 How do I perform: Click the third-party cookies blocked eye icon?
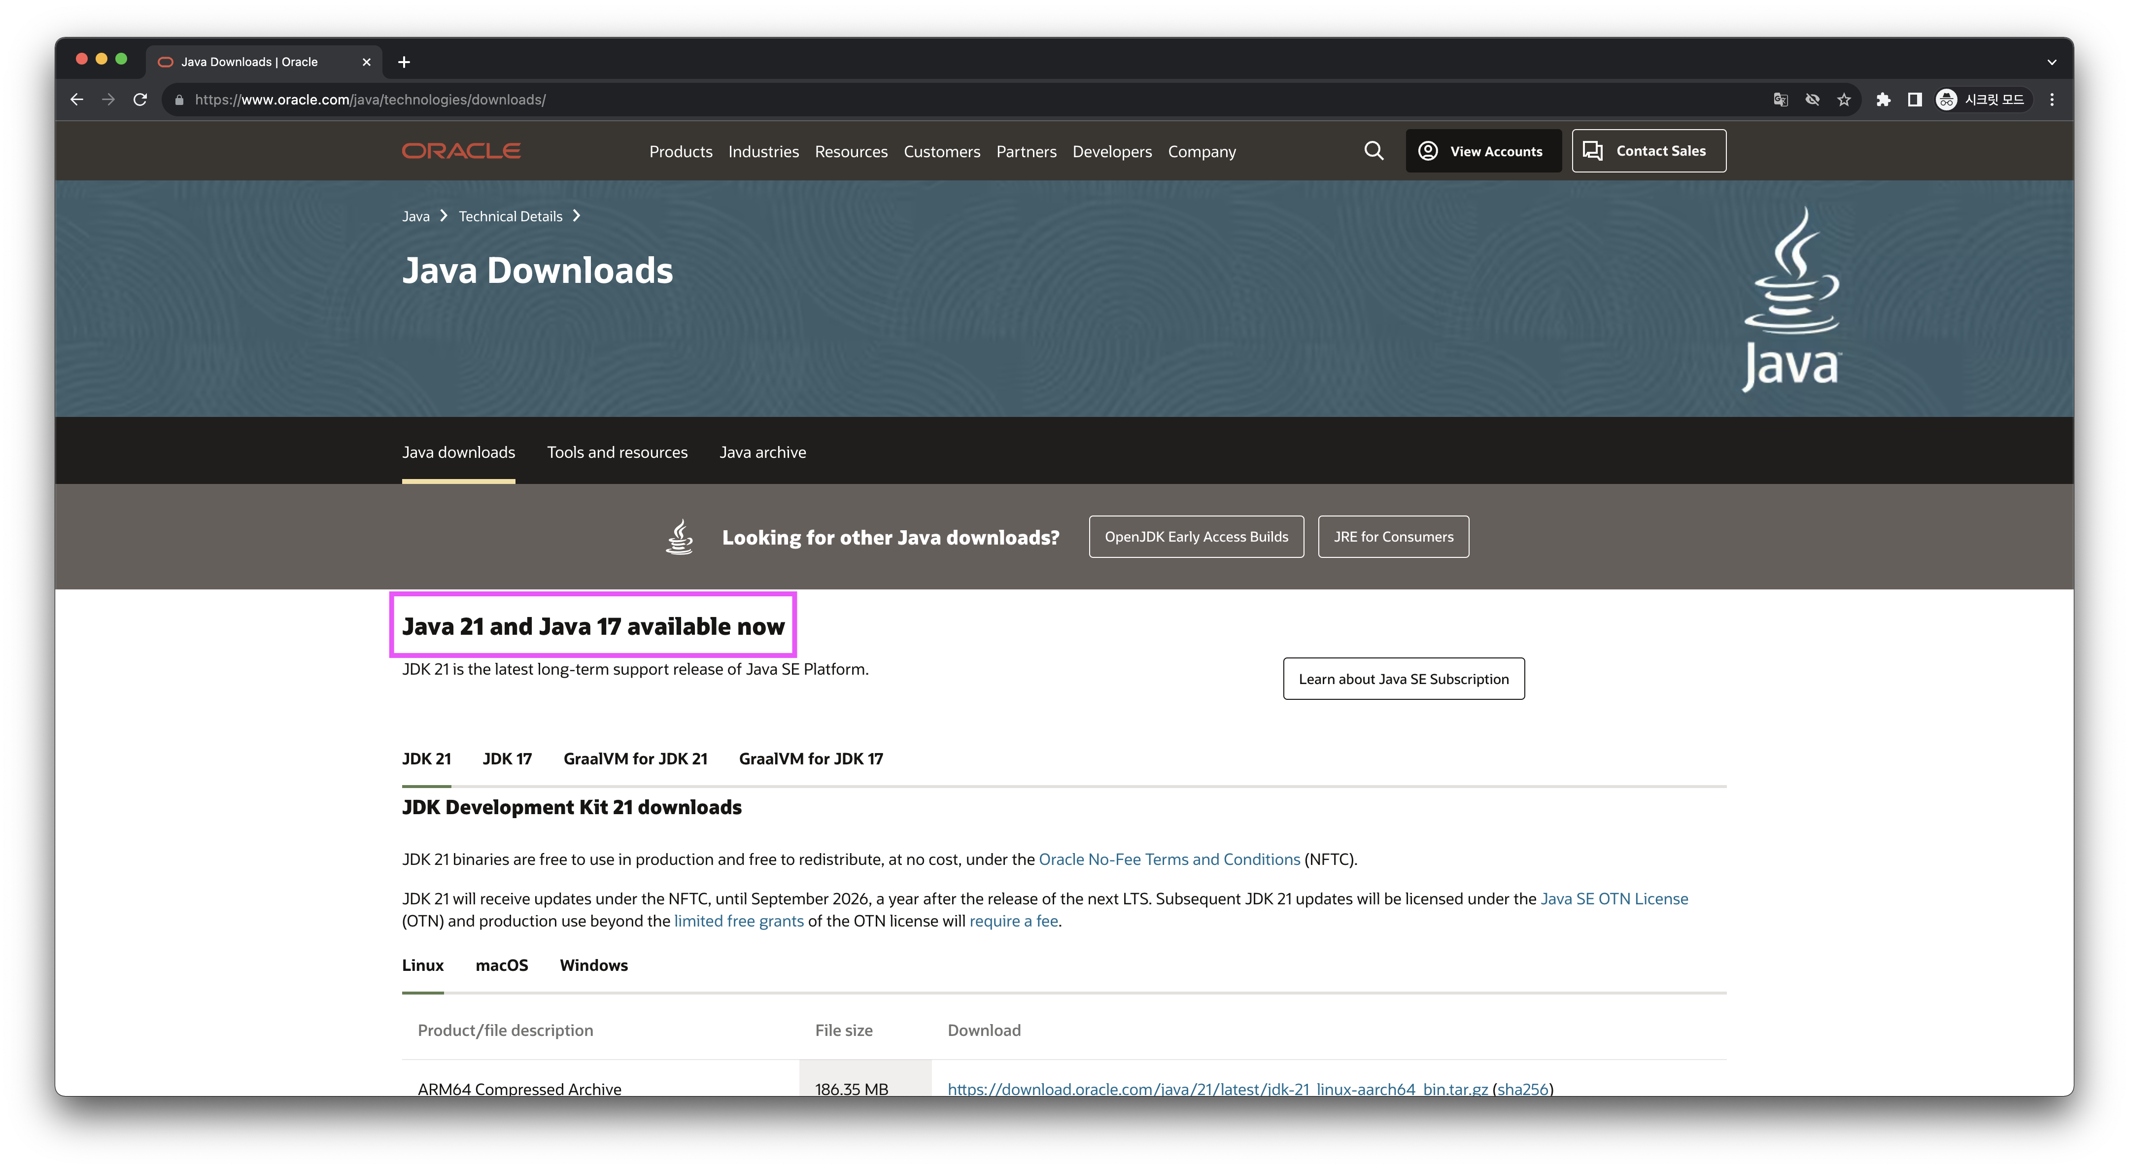coord(1813,100)
